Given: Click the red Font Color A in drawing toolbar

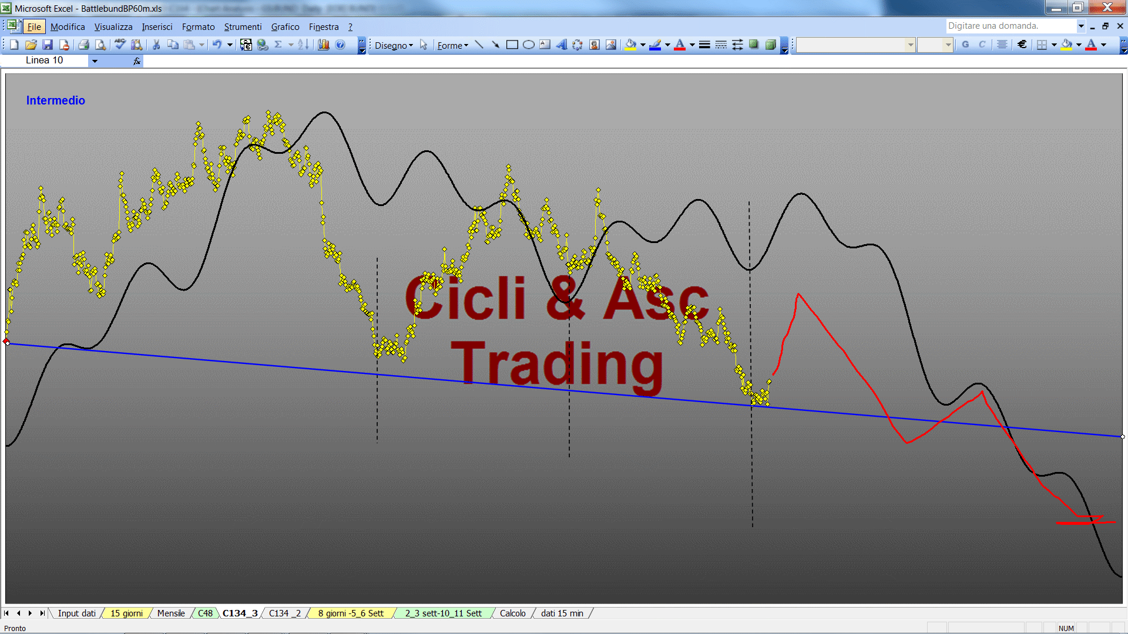Looking at the screenshot, I should click(x=680, y=45).
